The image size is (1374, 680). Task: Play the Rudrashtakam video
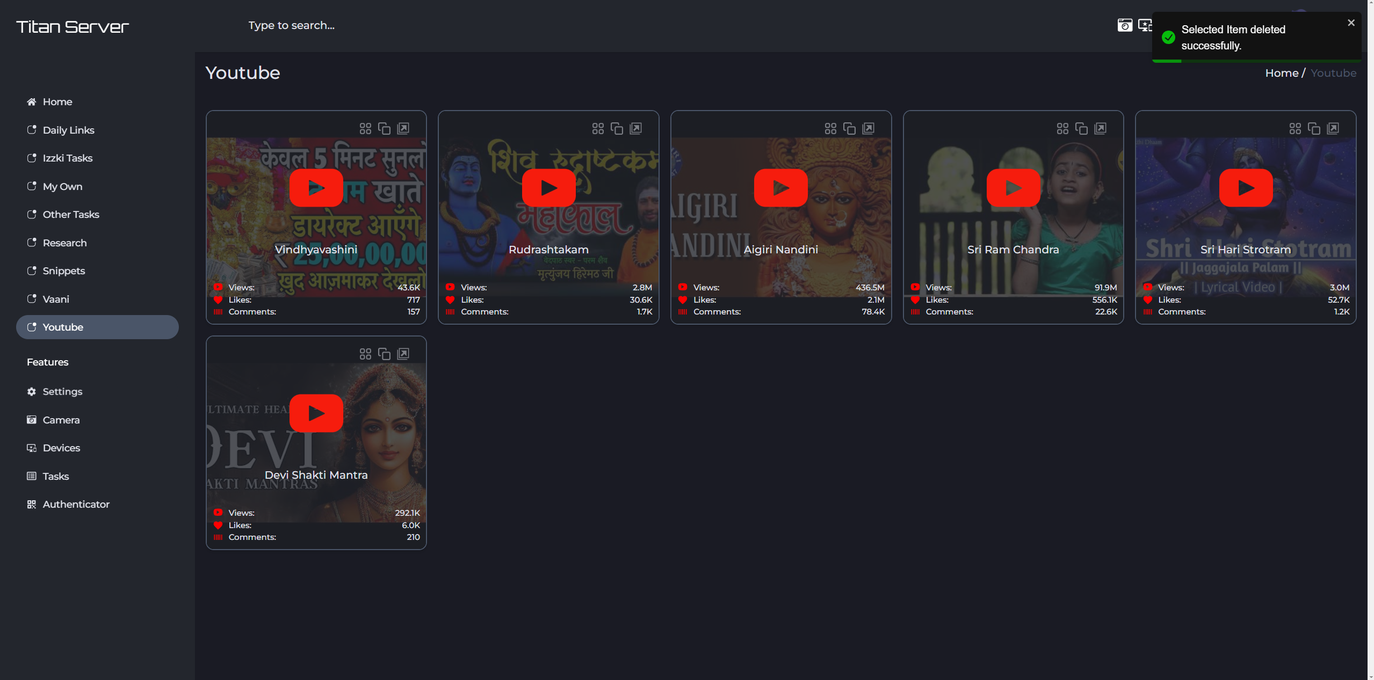pyautogui.click(x=549, y=188)
